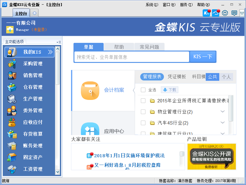Click the 主功能选项 panel tab
246x185 pixels.
(14, 42)
